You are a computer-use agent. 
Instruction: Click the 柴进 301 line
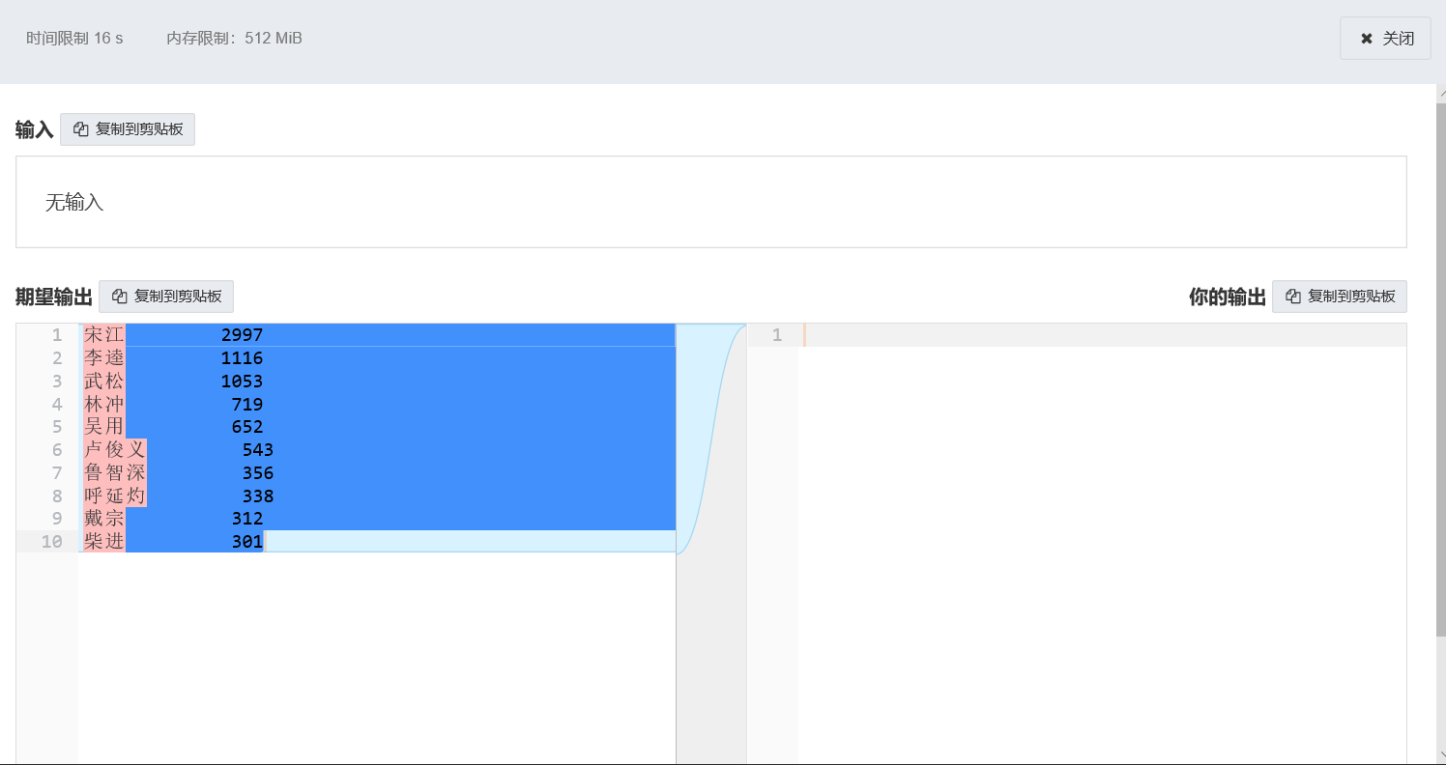coord(377,542)
